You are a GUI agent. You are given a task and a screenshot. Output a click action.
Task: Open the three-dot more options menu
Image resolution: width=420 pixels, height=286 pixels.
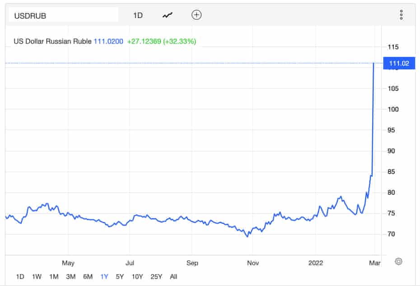pyautogui.click(x=401, y=15)
